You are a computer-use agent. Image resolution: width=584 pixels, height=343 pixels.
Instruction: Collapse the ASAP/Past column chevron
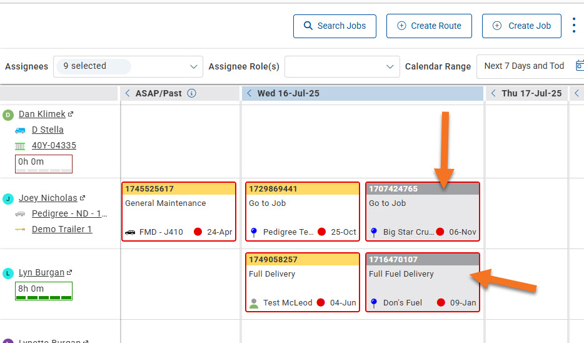[x=128, y=93]
